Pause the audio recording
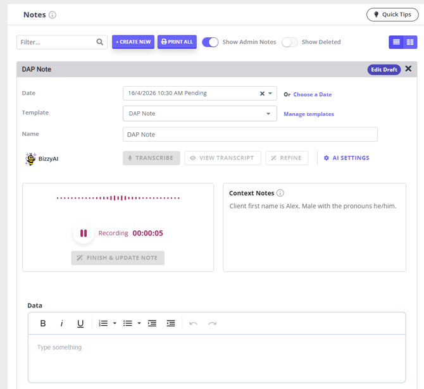 [84, 233]
